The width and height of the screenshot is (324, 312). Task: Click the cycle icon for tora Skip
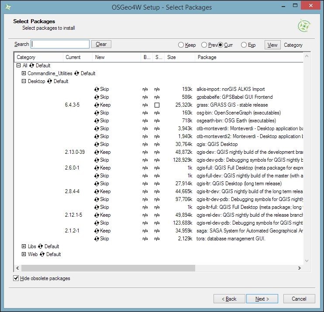97,239
